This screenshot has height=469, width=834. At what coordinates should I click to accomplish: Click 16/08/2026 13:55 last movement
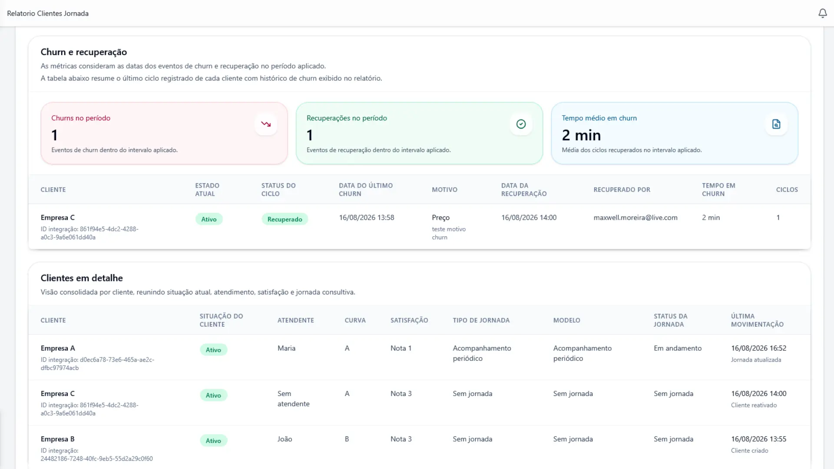pos(758,439)
